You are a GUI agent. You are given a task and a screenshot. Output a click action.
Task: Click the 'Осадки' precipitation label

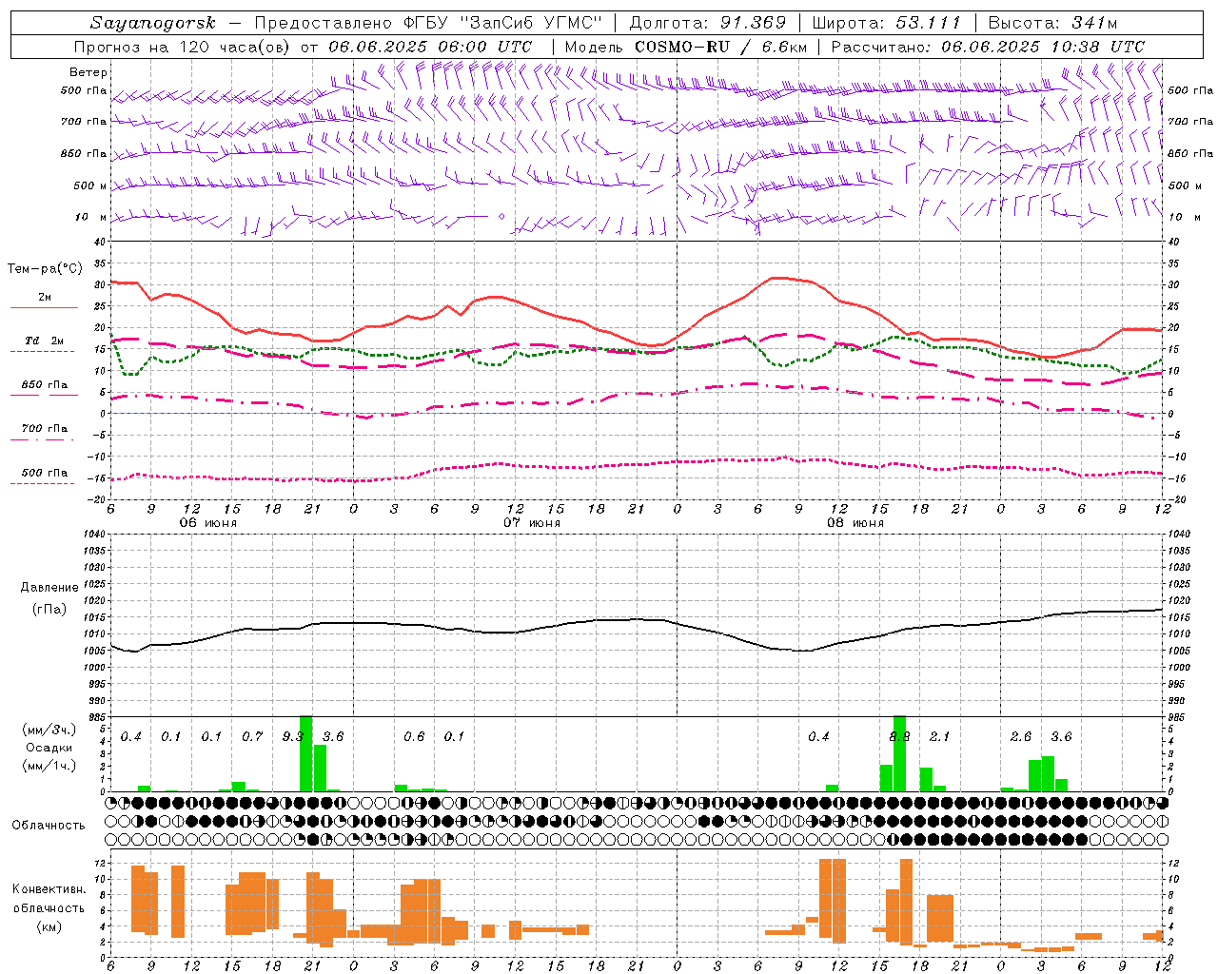(49, 748)
